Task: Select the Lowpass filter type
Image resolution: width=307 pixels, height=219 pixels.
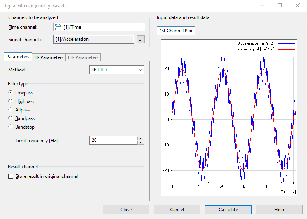Action: click(11, 93)
